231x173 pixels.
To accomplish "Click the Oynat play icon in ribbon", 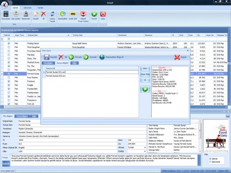I will [94, 14].
